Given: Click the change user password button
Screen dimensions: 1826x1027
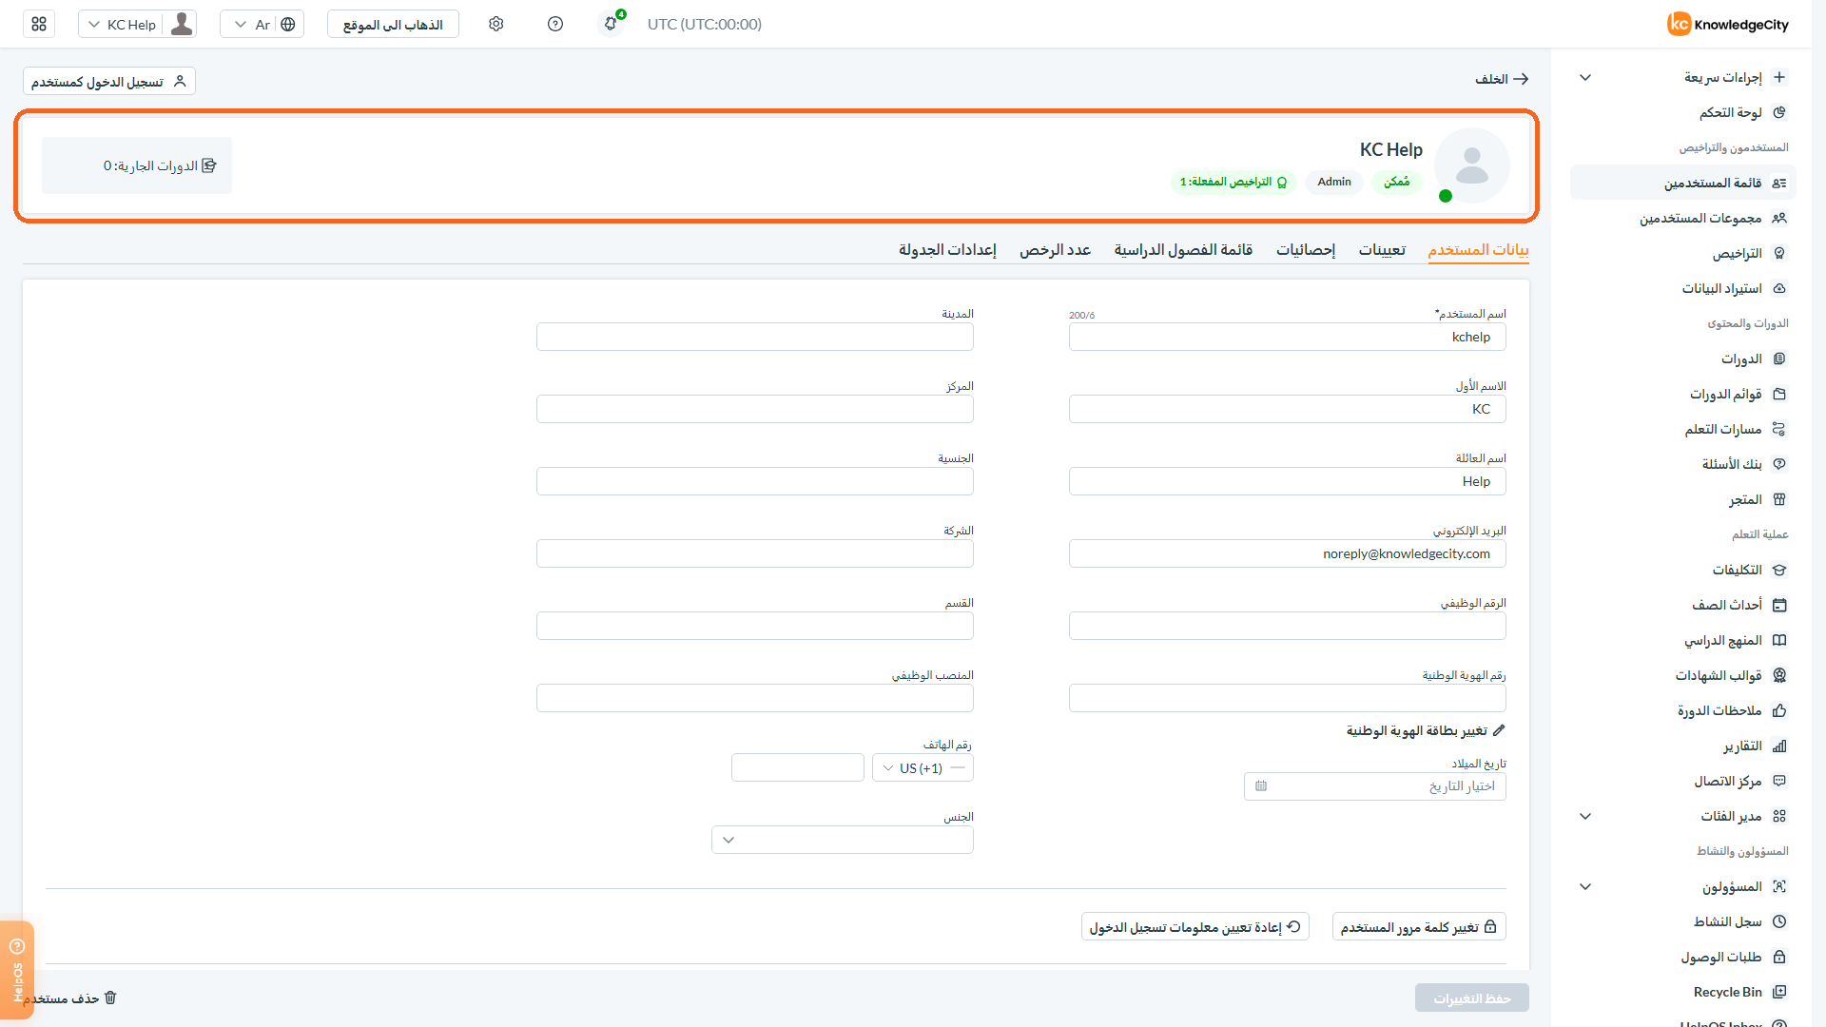Looking at the screenshot, I should point(1419,926).
